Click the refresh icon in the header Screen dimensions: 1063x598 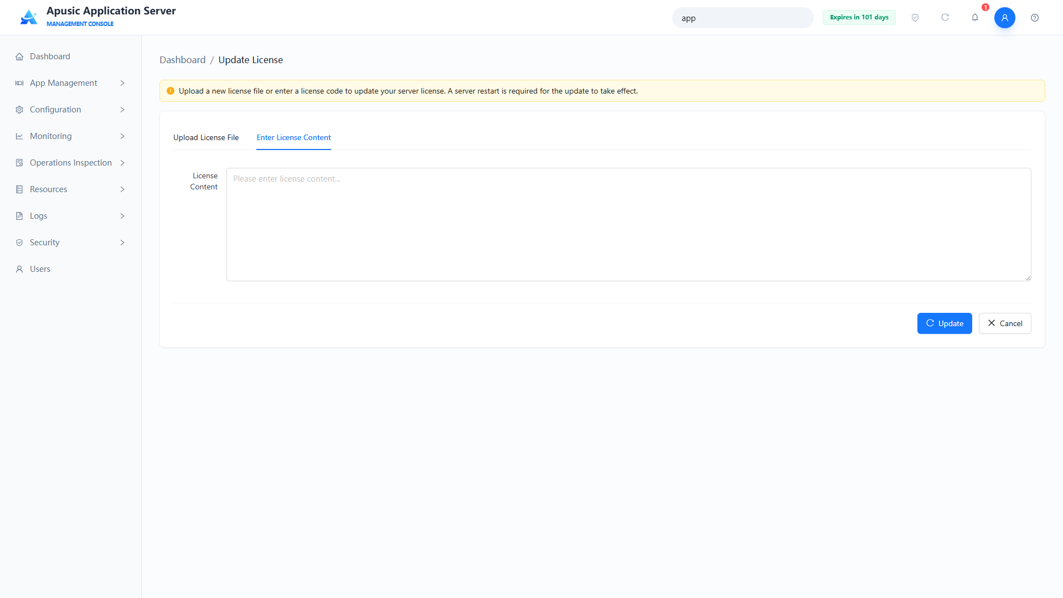(x=945, y=18)
